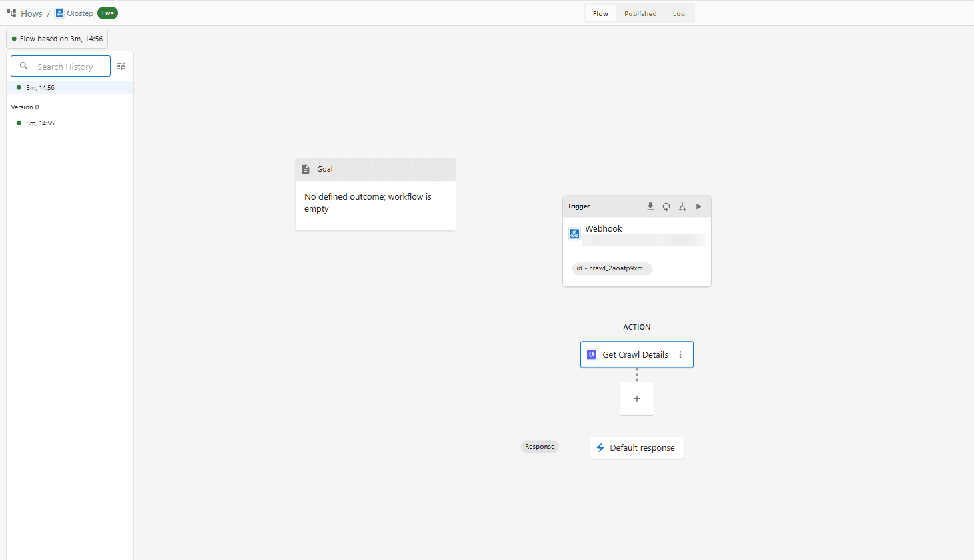Switch to the Published tab
Viewport: 974px width, 560px height.
640,13
